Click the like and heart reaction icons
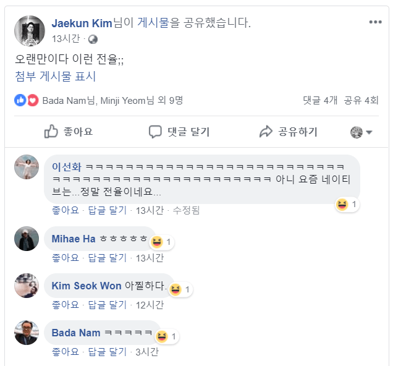This screenshot has height=366, width=393. pos(27,100)
